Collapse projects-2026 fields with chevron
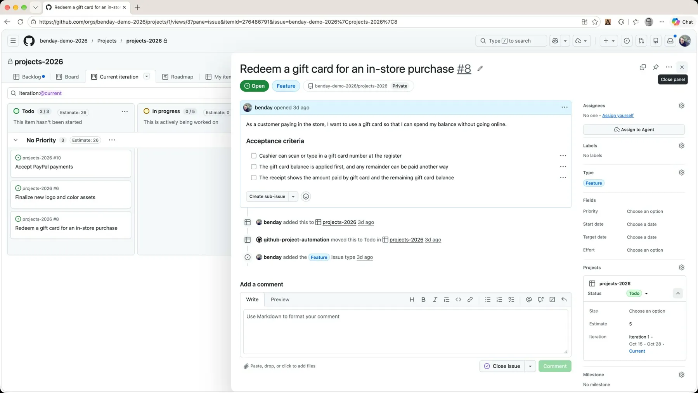The width and height of the screenshot is (698, 393). 678,294
